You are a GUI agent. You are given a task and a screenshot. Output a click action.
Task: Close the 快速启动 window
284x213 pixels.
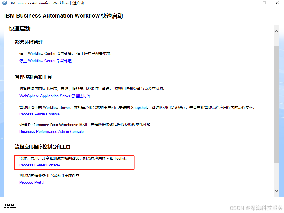click(x=277, y=3)
